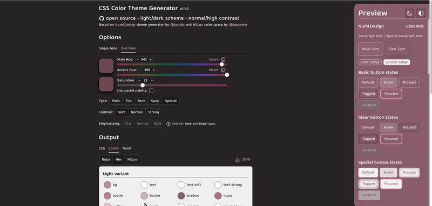Screen dimensions: 432x206
Task: Set Contrast to Strong
Action: [x=153, y=112]
